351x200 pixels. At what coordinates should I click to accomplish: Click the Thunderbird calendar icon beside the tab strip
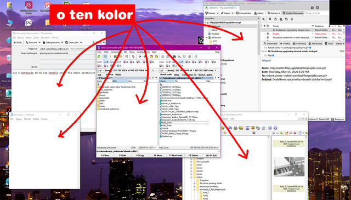312,8
